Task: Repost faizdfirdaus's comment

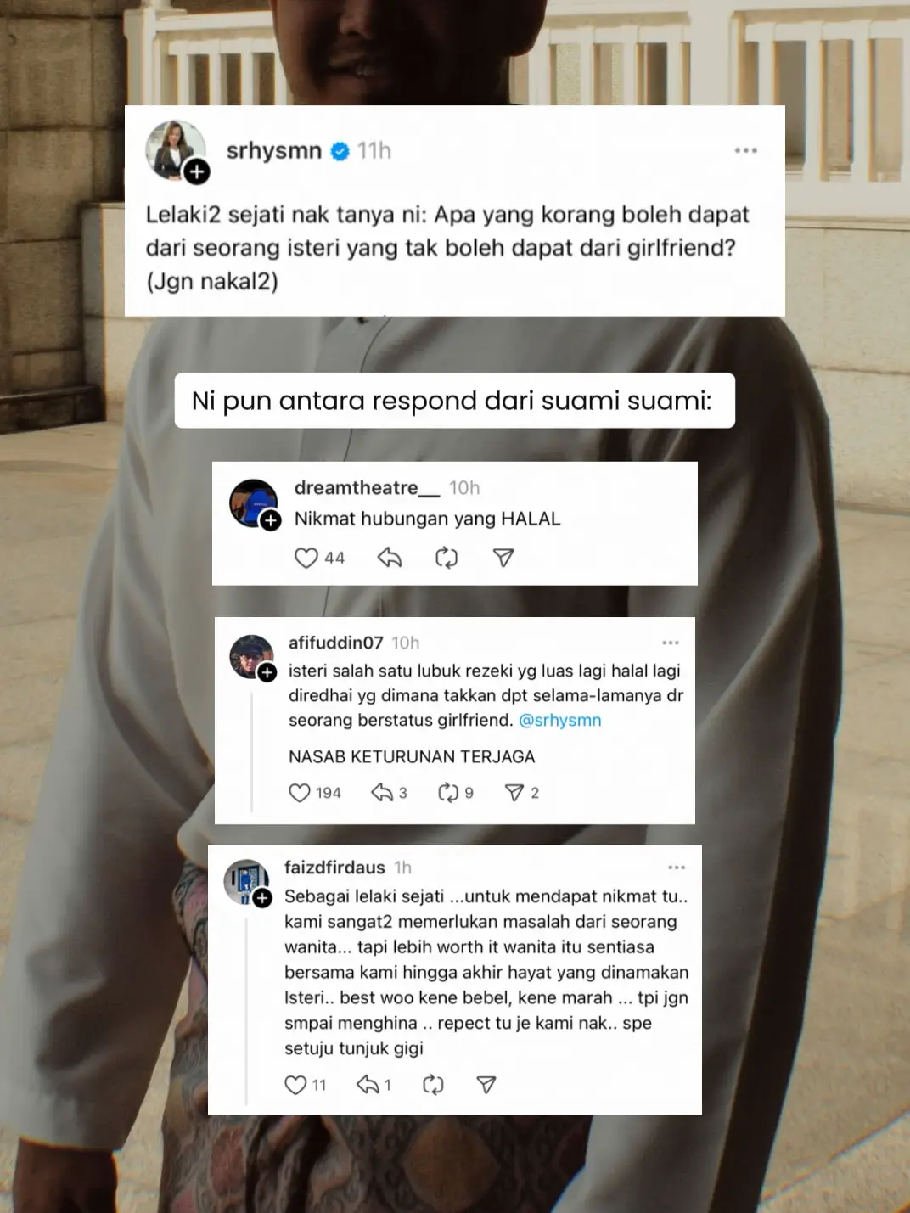Action: tap(433, 1085)
